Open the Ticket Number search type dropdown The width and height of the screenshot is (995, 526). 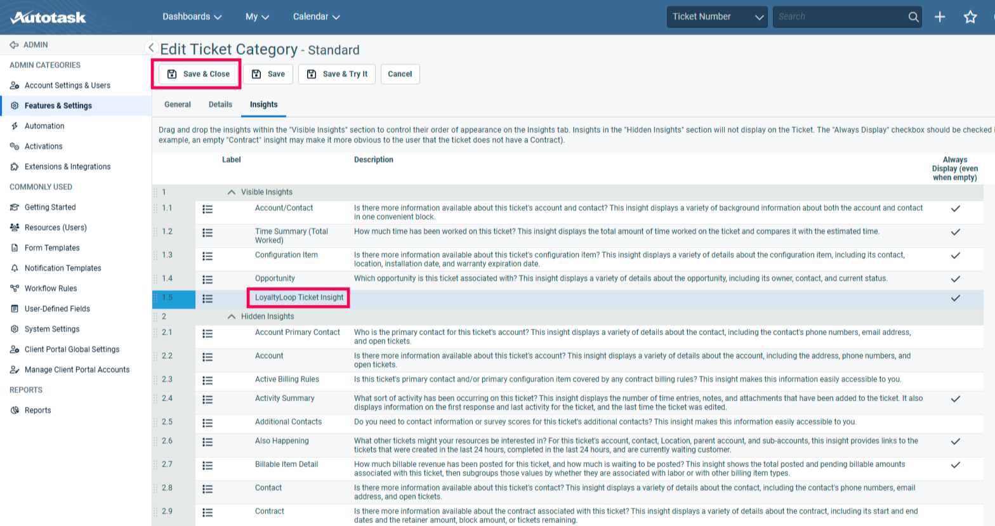point(717,17)
